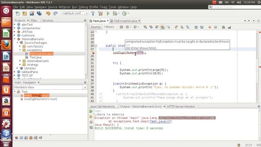261x147 pixels.
Task: Open Firefox from the Ubuntu launcher
Action: click(x=6, y=45)
